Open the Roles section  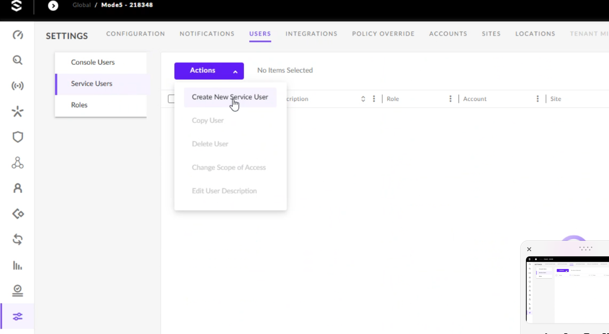click(x=79, y=105)
